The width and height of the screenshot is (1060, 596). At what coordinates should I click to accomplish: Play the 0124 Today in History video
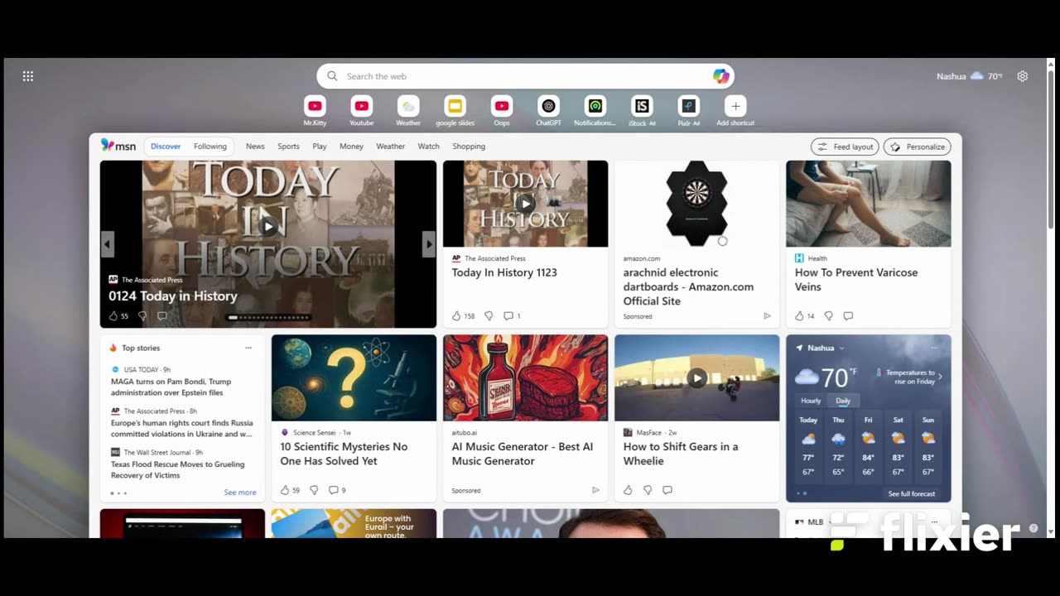pyautogui.click(x=267, y=226)
